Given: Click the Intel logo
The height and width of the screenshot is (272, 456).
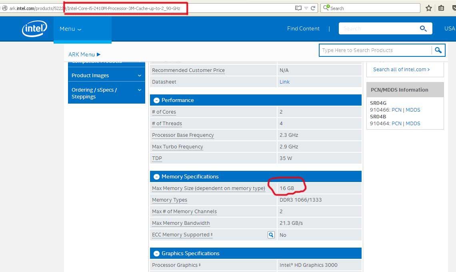Looking at the screenshot, I should click(35, 28).
